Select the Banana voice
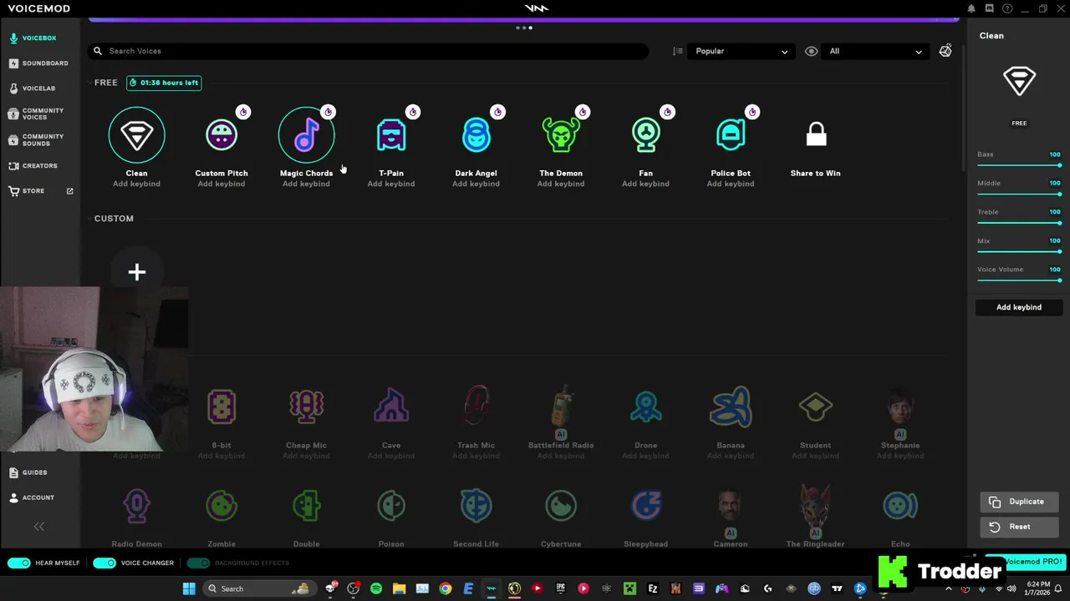Viewport: 1070px width, 601px height. coord(731,407)
